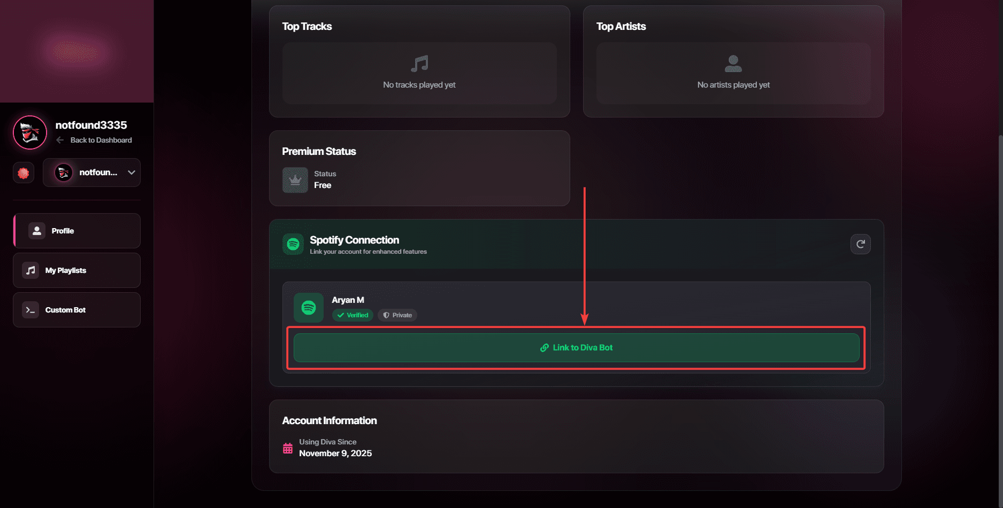
Task: Click the terminal icon next to Custom Bot
Action: pyautogui.click(x=30, y=310)
